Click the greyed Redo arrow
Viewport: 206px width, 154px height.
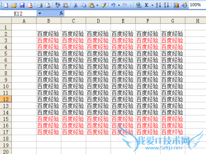(125, 5)
